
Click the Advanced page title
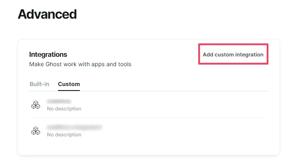coord(47,14)
